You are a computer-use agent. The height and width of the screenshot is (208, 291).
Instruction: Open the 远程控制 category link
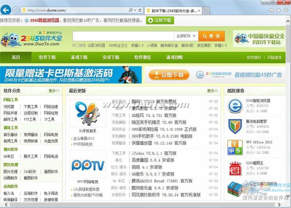tap(31, 113)
